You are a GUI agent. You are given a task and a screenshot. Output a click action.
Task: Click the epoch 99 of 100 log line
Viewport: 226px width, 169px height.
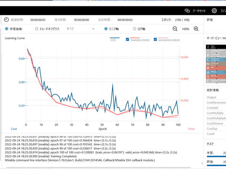[60, 148]
